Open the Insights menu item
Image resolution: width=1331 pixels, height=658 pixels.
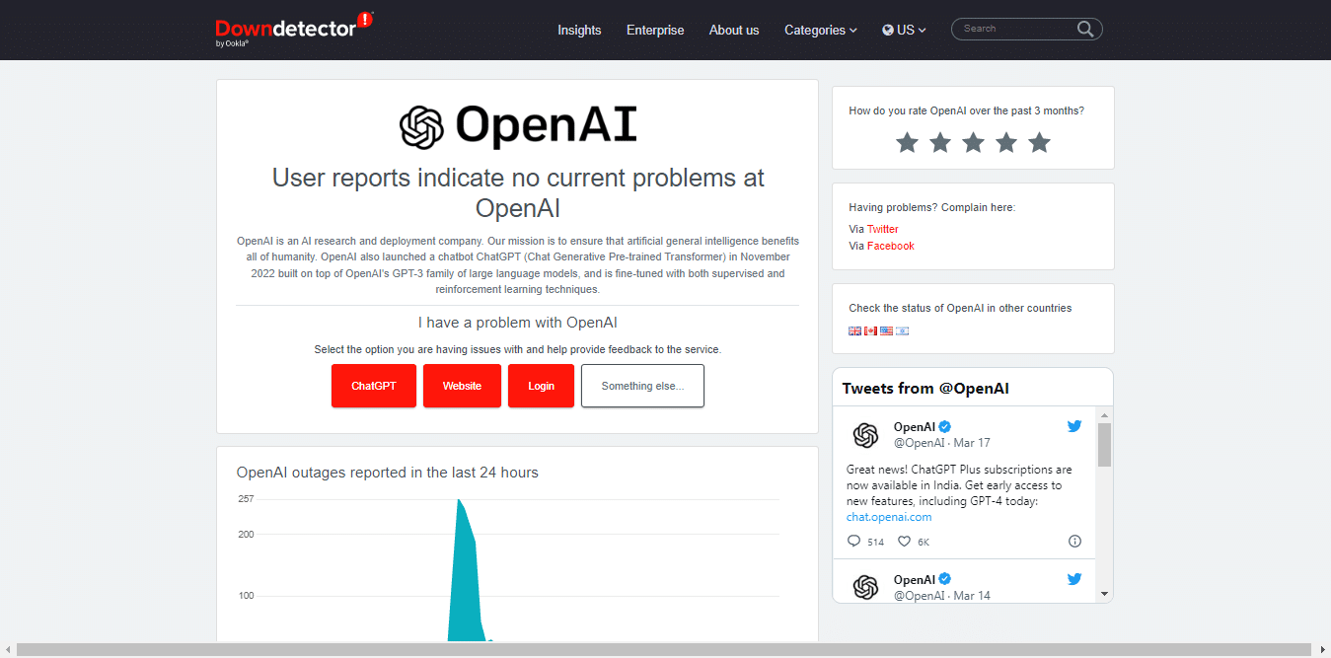[x=579, y=31]
